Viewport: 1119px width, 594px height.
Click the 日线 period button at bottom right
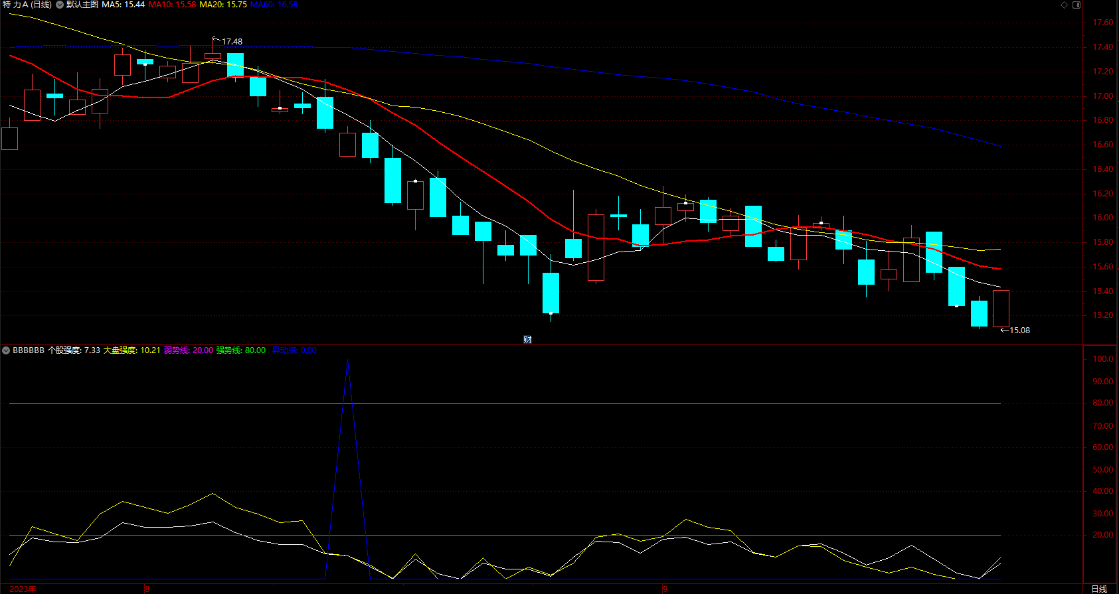(1099, 589)
